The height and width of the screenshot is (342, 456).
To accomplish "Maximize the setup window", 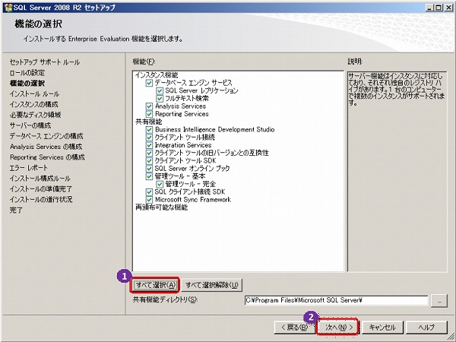I will [439, 8].
